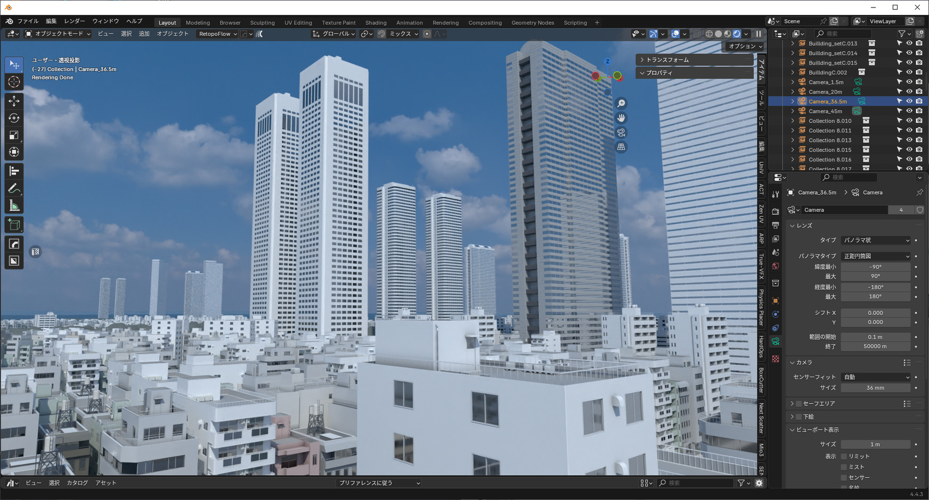This screenshot has height=500, width=929.
Task: Click the 緯度最小 -90° field
Action: click(x=875, y=267)
